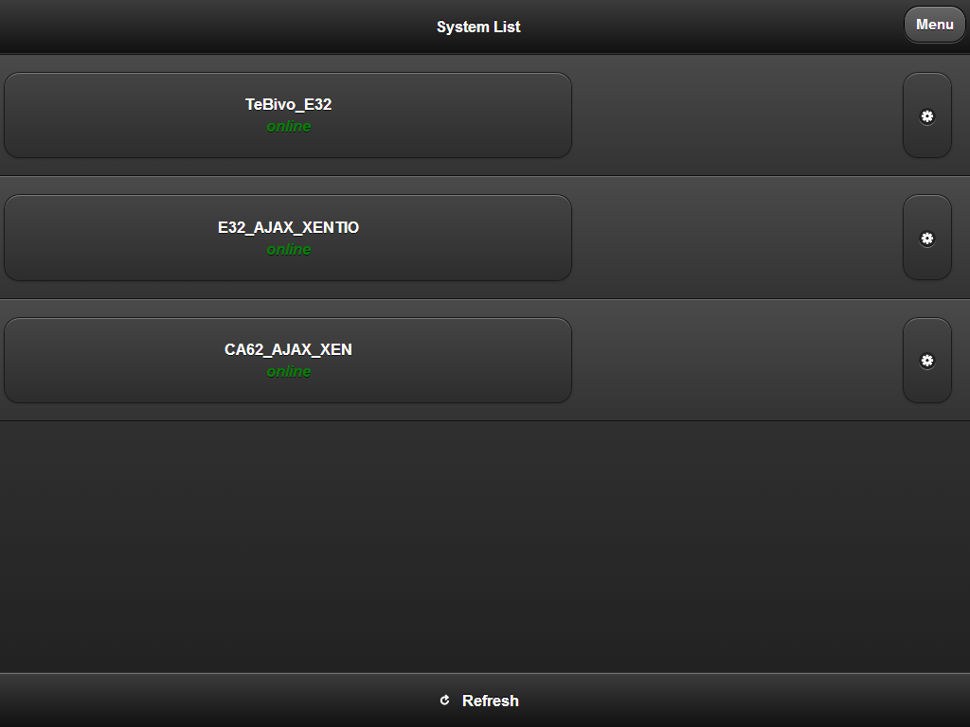Click the E32_AJAX_XENTIO name text

[x=288, y=227]
